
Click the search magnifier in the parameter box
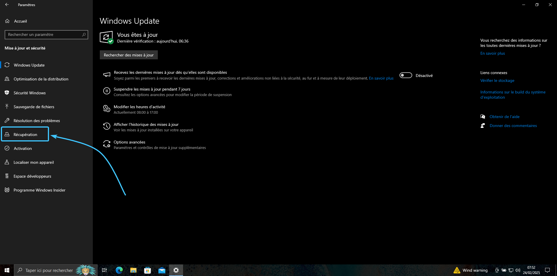tap(84, 34)
